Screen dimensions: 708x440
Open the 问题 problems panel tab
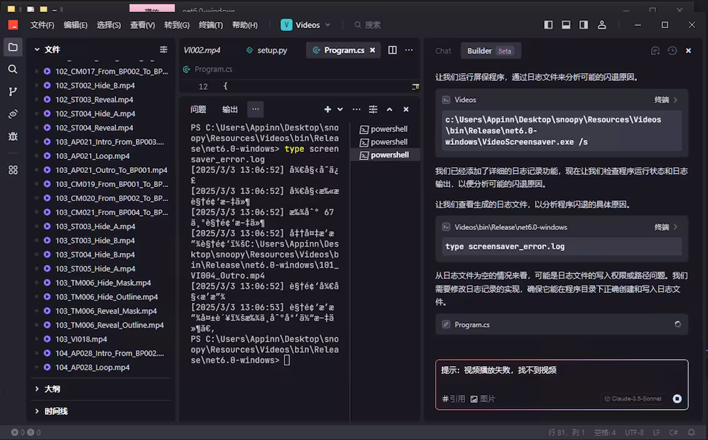point(198,109)
